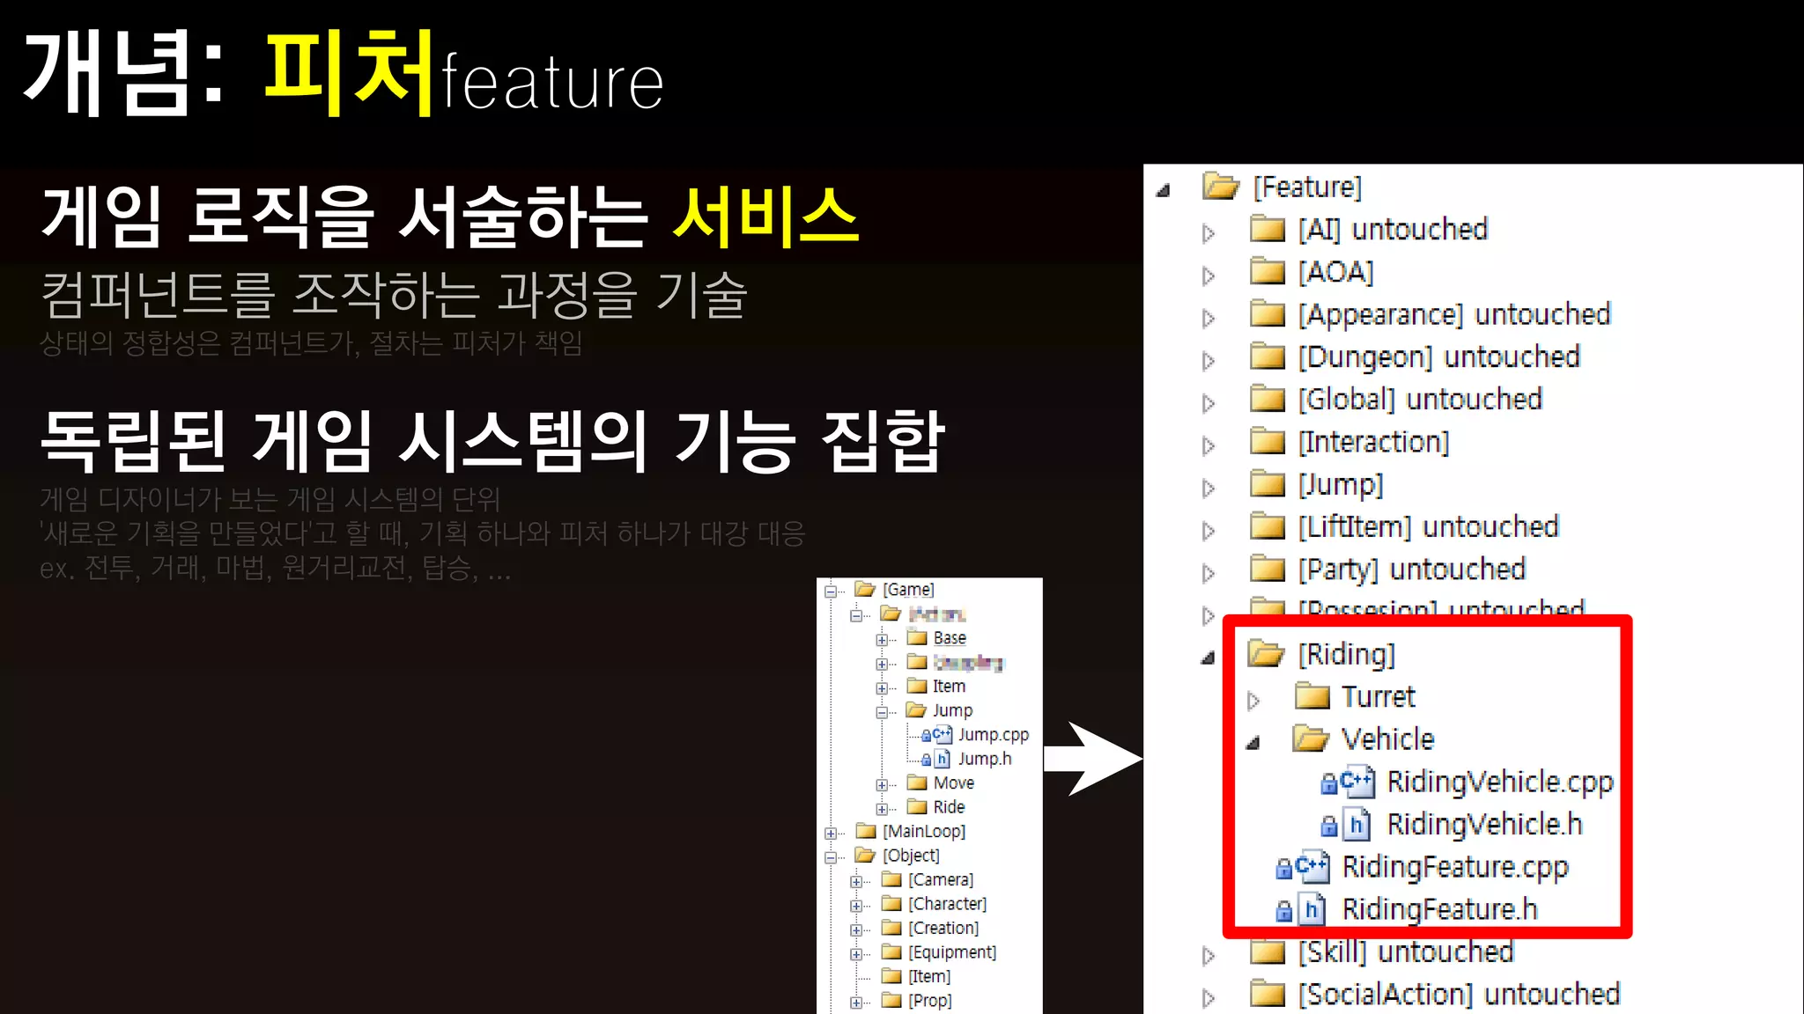Click the Turret folder icon
The image size is (1804, 1014).
pos(1312,696)
